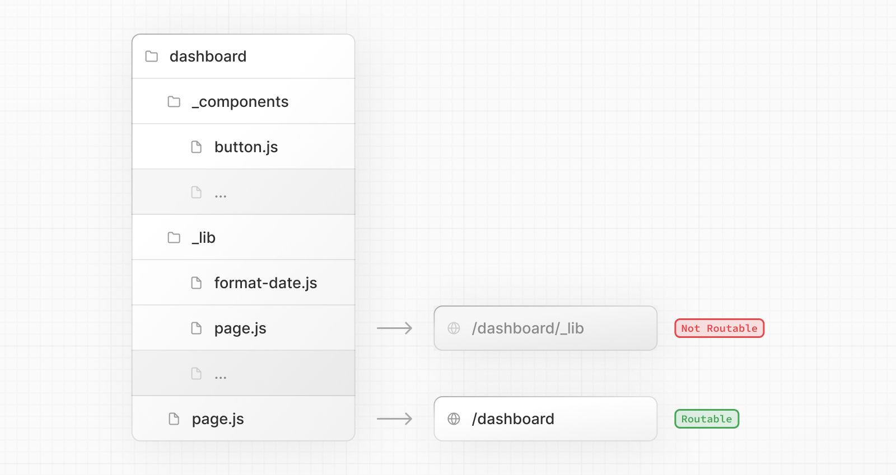Viewport: 896px width, 475px height.
Task: Expand the _lib folder row
Action: point(204,238)
